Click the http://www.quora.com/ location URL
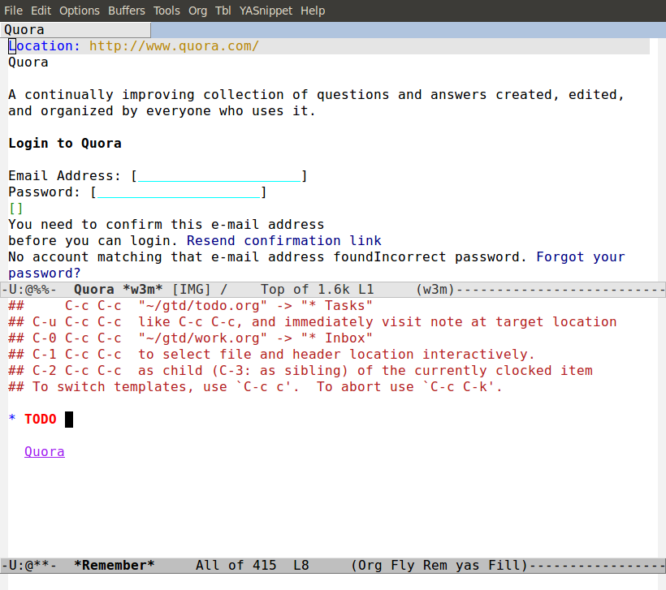The image size is (666, 590). (x=174, y=45)
